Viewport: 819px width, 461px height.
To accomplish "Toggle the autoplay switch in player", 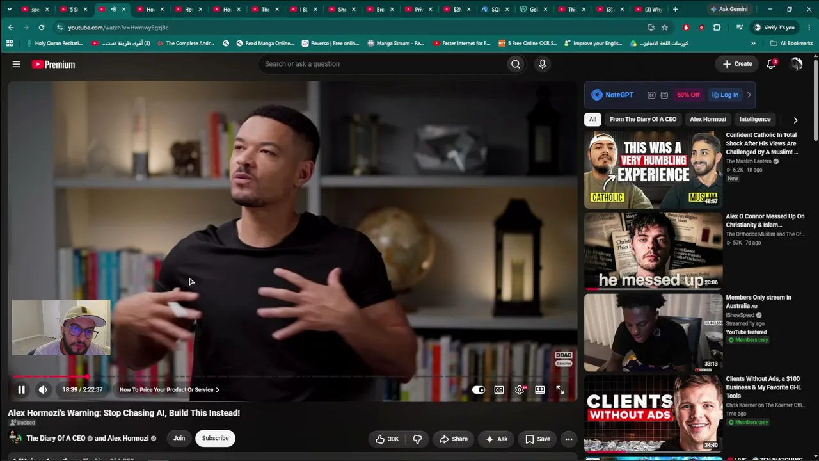I will tap(479, 389).
